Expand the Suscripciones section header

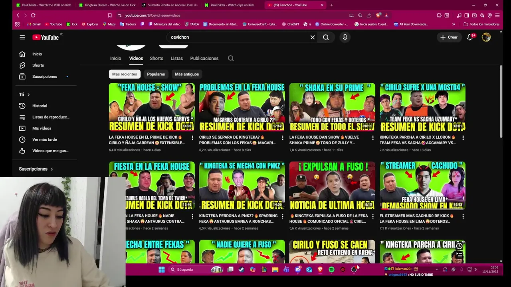click(x=36, y=169)
